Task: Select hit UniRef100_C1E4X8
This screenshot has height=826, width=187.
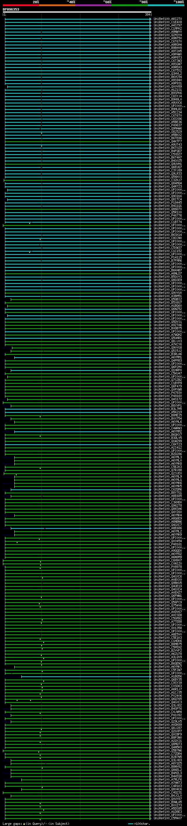Action: (x=168, y=22)
